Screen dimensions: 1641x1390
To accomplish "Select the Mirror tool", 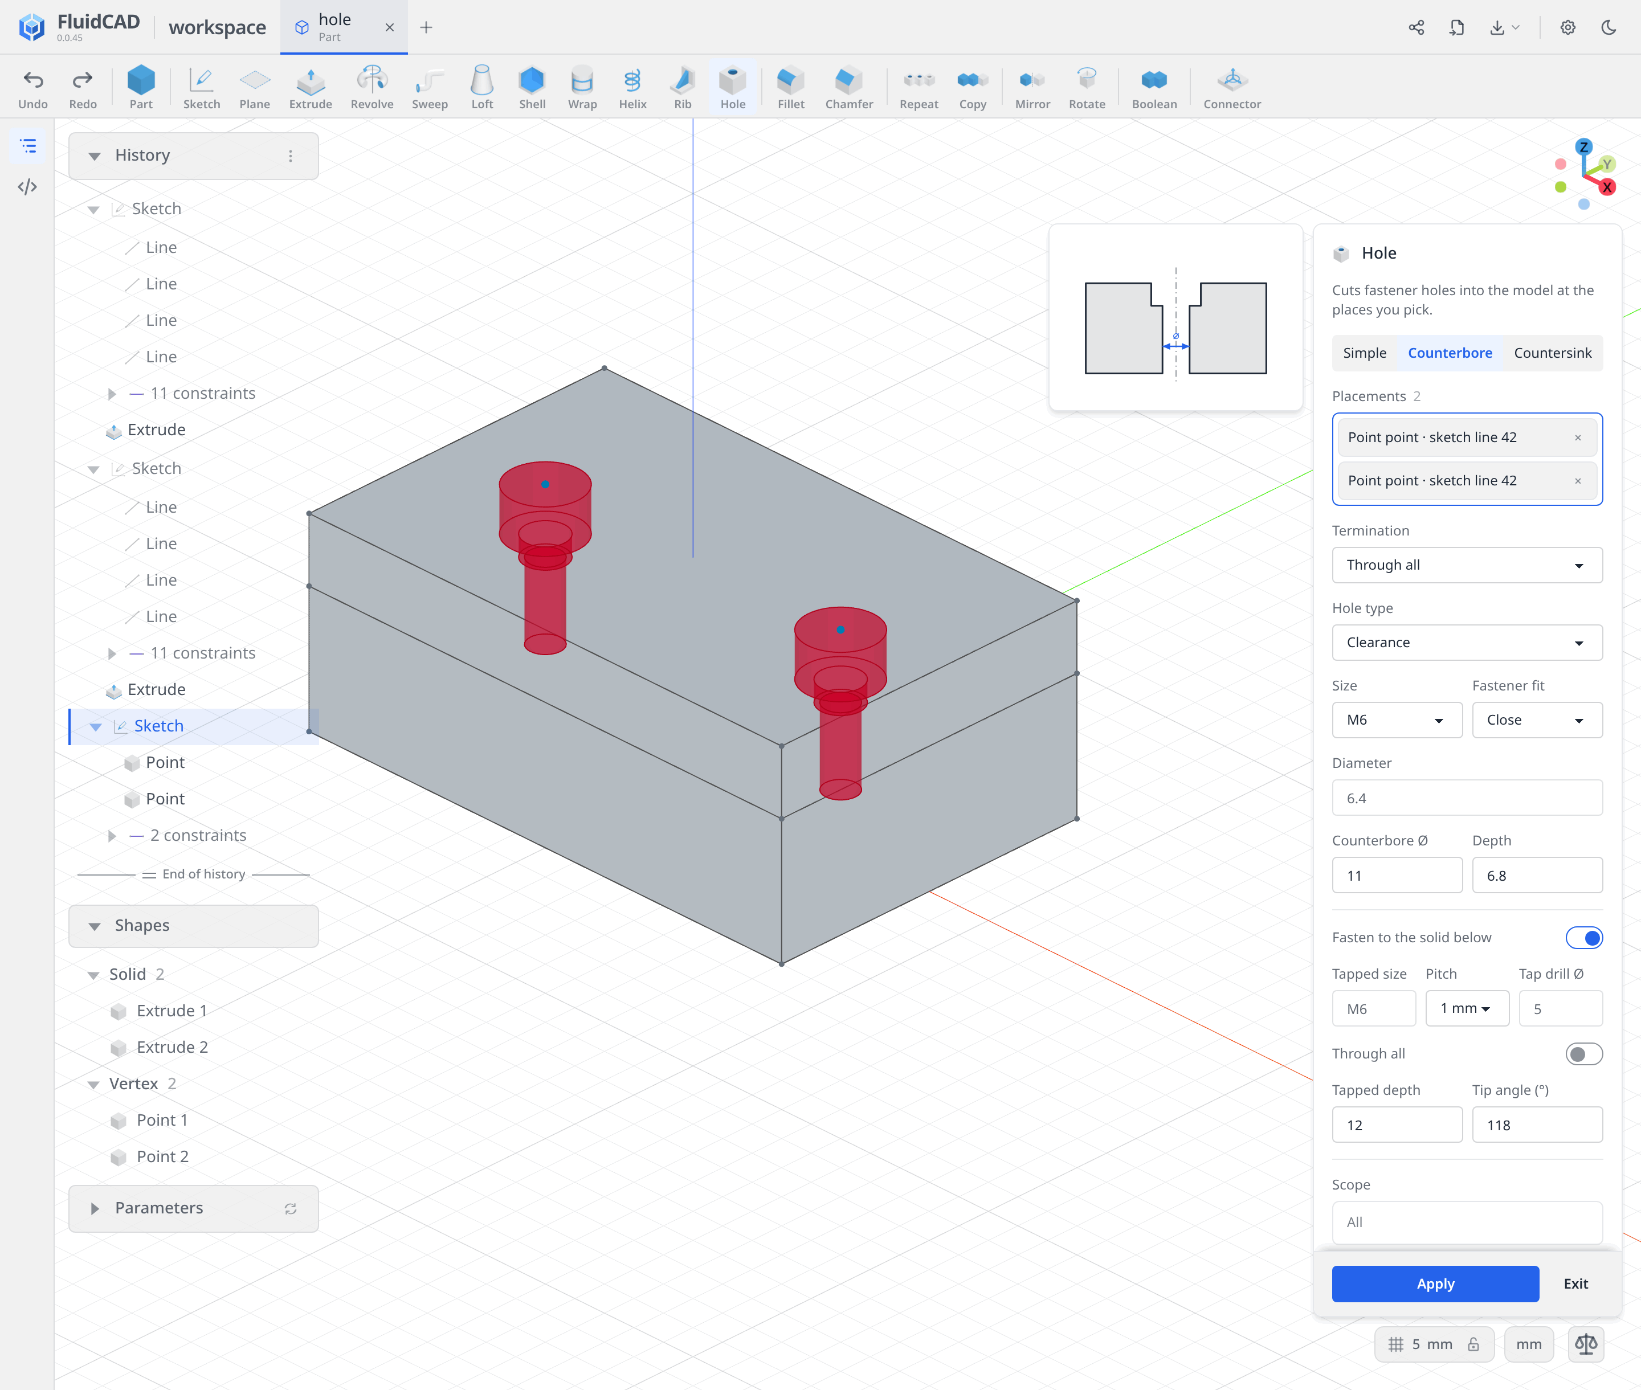I will point(1032,87).
